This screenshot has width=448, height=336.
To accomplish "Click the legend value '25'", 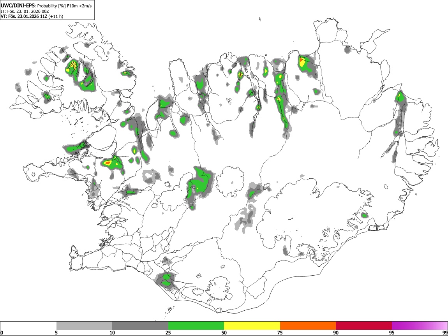I will [x=168, y=332].
